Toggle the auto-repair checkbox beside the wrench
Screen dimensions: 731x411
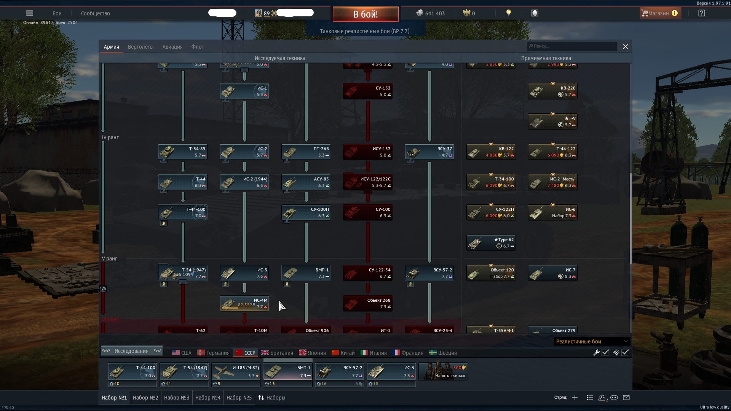(605, 353)
